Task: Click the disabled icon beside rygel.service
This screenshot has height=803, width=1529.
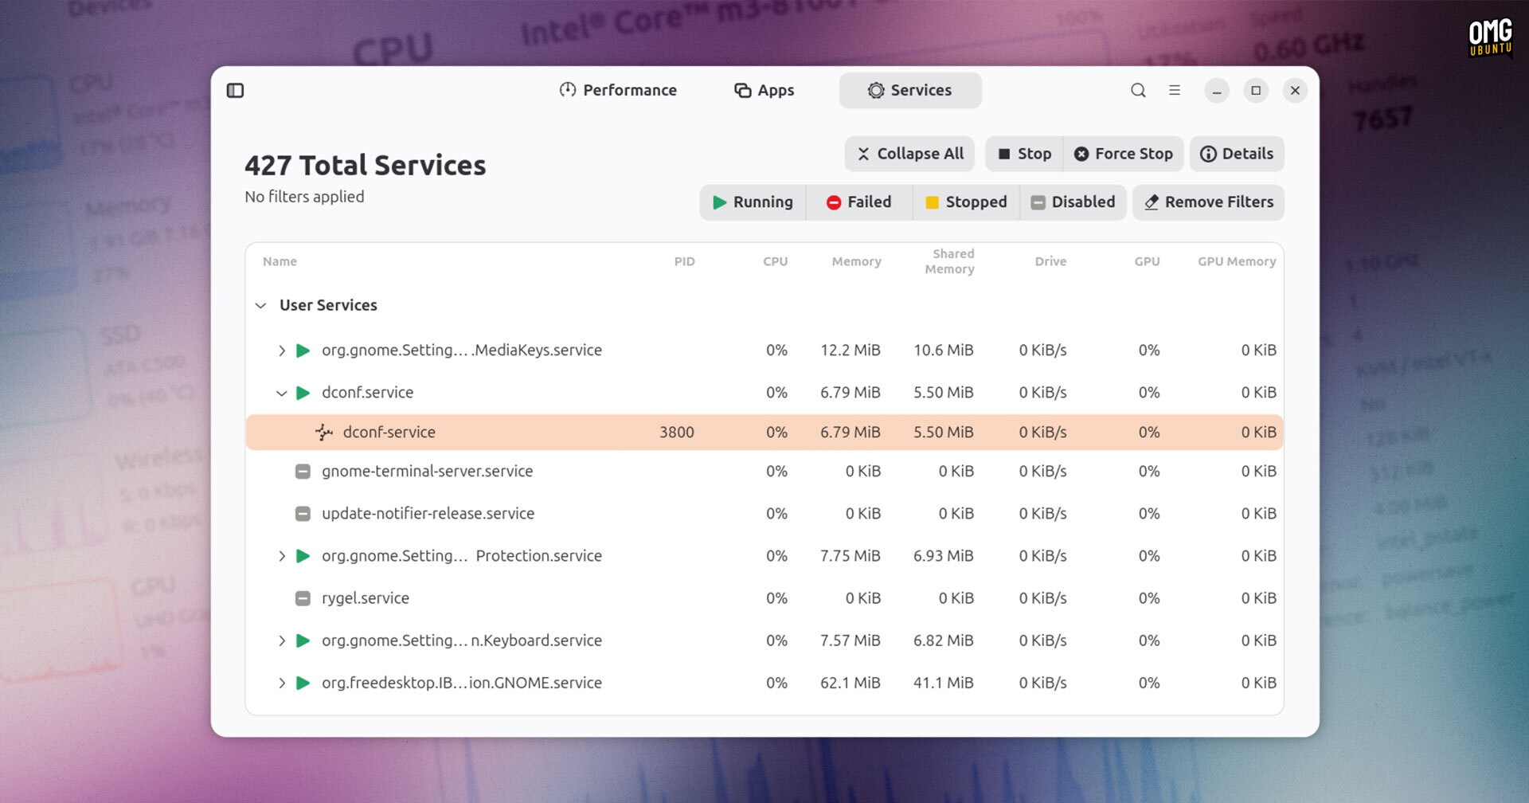Action: tap(303, 598)
